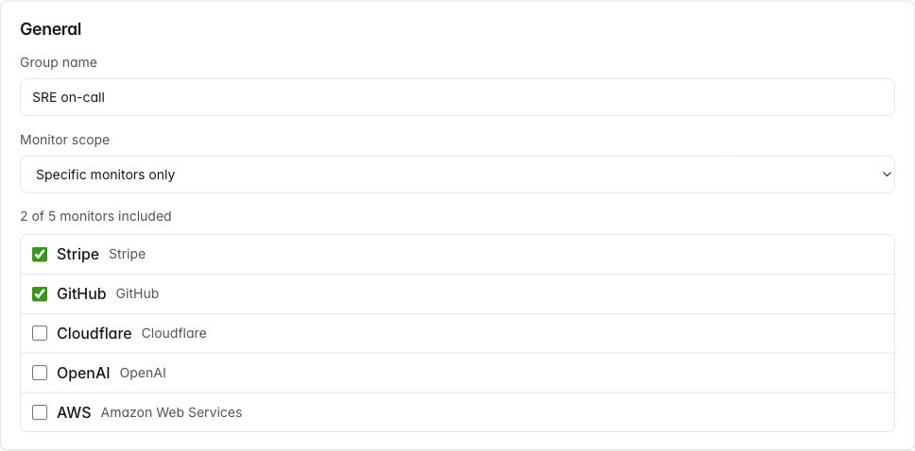Click the '2 of 5 monitors included' text
The height and width of the screenshot is (451, 915).
pos(95,216)
